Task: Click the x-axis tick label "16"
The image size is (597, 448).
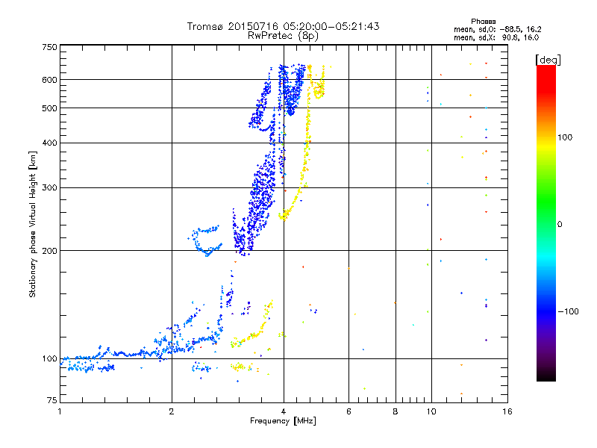Action: [x=507, y=411]
